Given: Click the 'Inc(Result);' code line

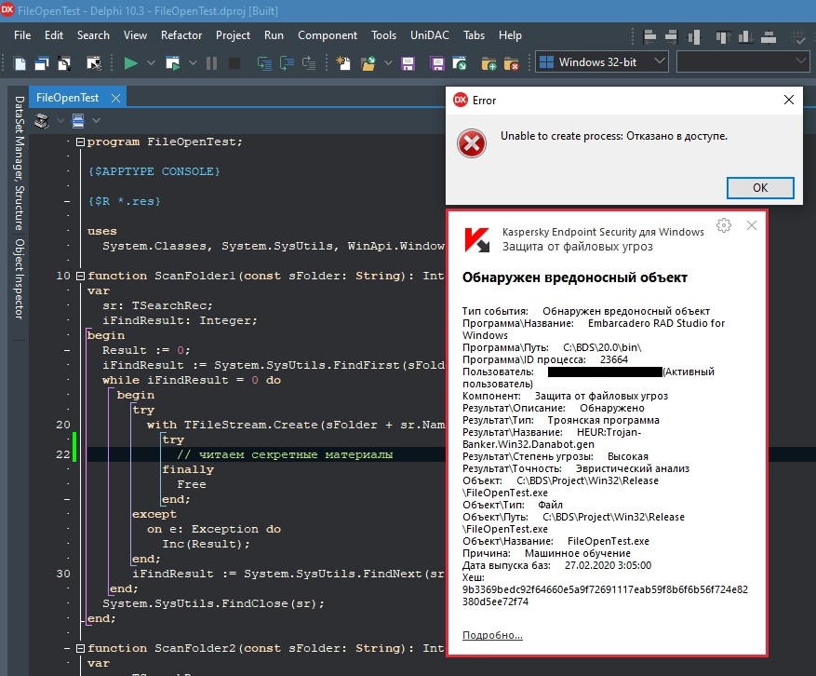Looking at the screenshot, I should coord(206,544).
